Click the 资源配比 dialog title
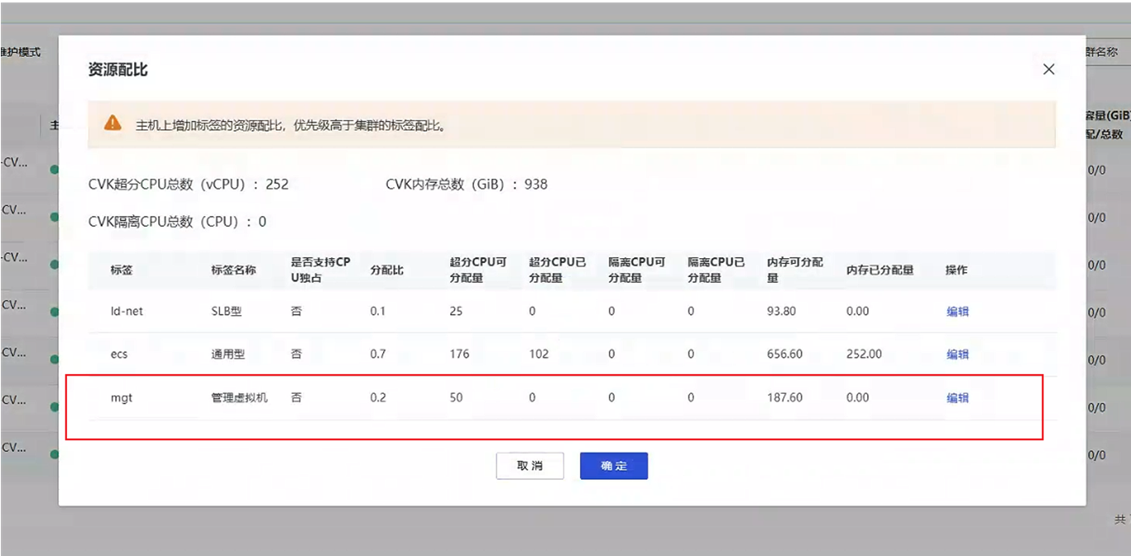This screenshot has width=1131, height=556. [117, 69]
